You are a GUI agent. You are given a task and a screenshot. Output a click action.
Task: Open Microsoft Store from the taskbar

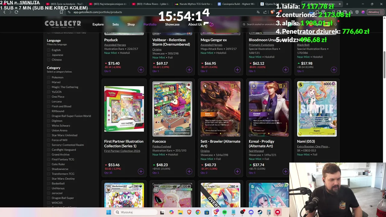click(207, 212)
